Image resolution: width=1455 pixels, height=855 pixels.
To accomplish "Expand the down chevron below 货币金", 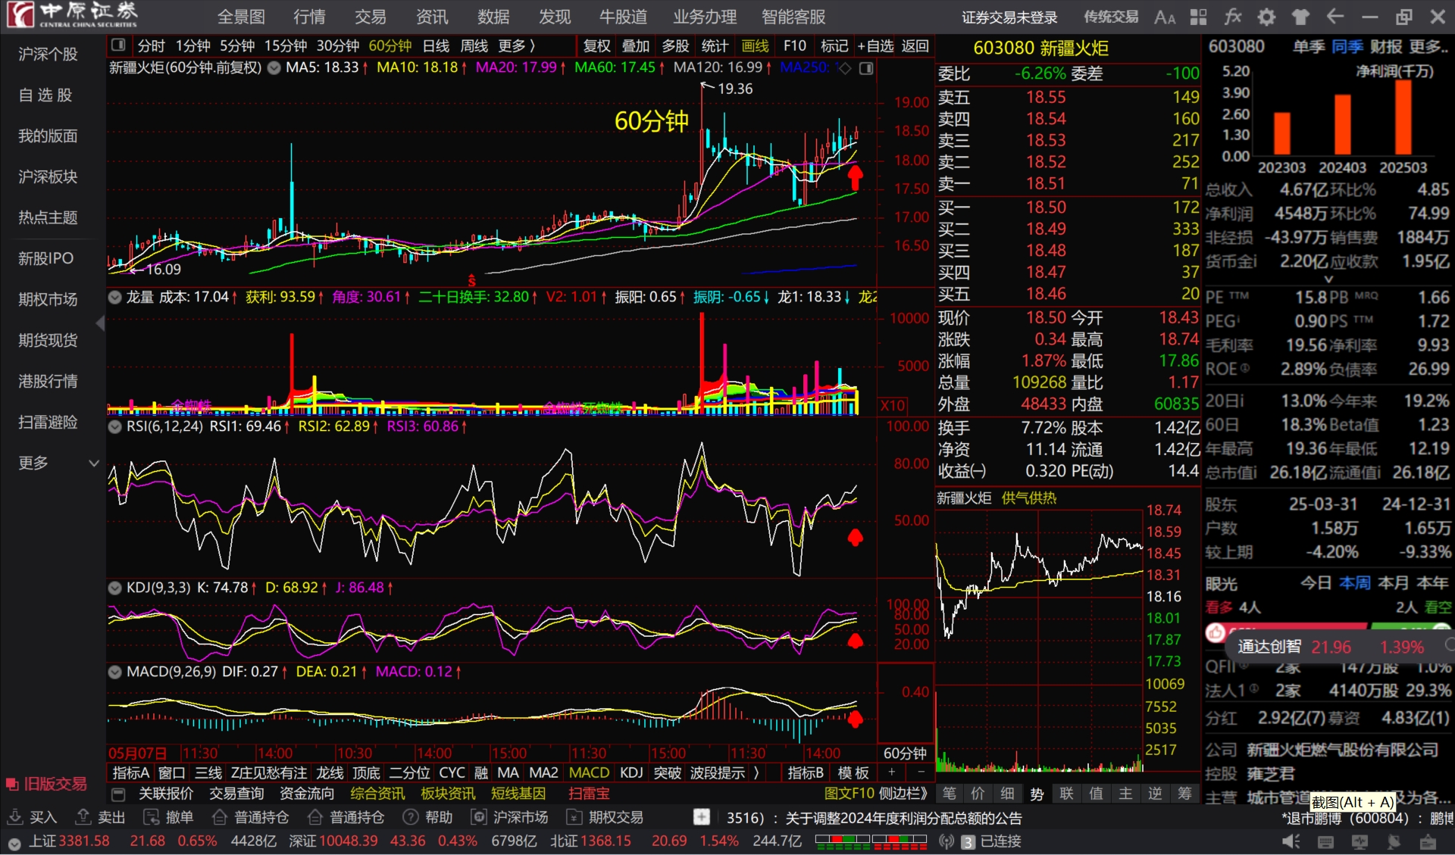I will tap(1328, 279).
